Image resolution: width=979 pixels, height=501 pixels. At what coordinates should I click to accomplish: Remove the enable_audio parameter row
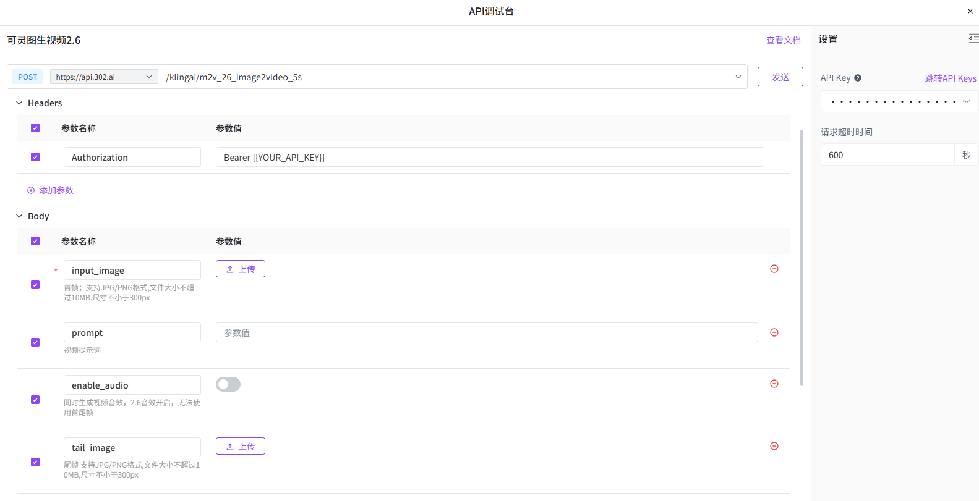click(774, 384)
